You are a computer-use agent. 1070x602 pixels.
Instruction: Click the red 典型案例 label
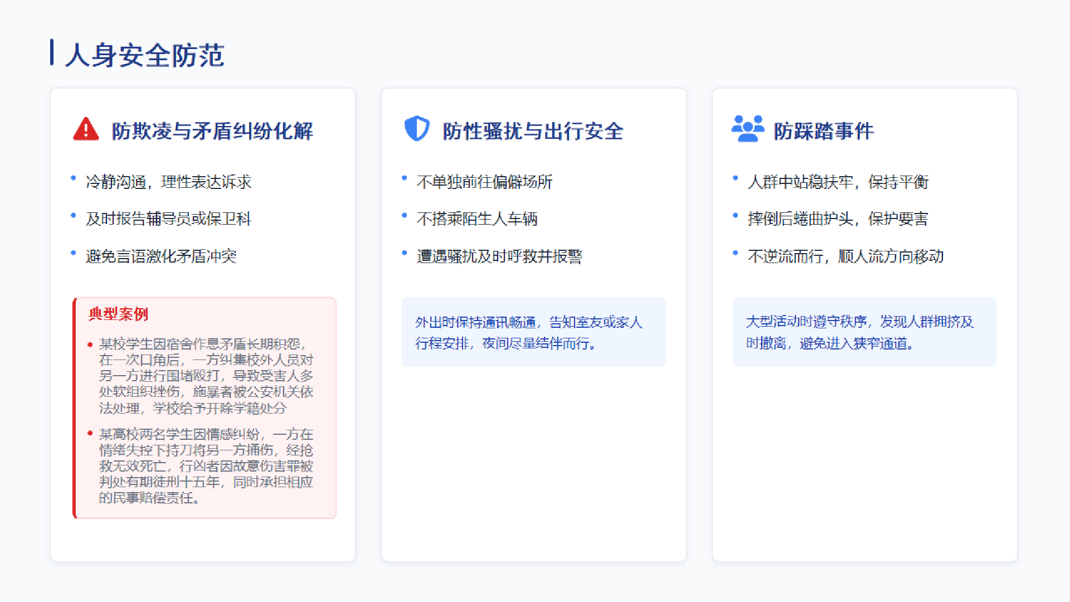click(x=118, y=314)
